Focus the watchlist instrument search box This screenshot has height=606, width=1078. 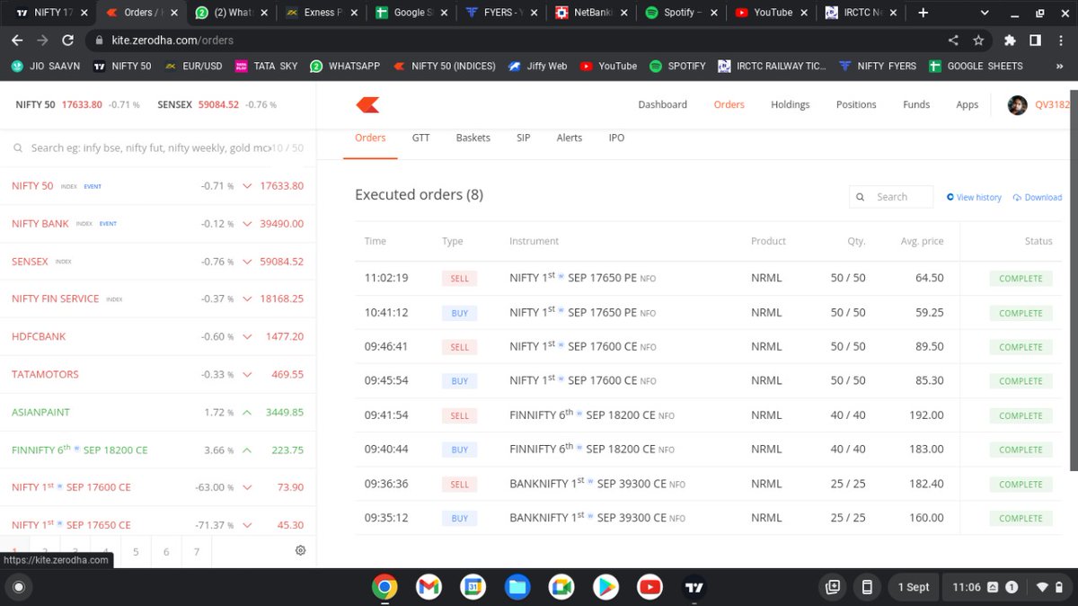tap(150, 147)
